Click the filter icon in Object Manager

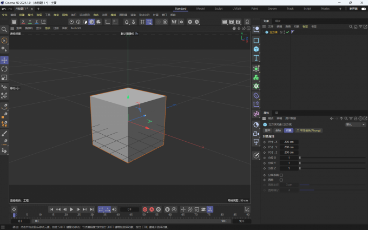360,27
